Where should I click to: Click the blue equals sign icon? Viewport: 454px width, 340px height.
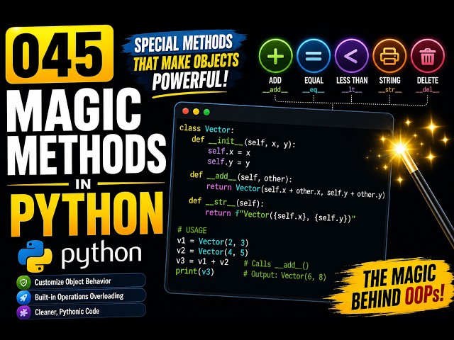point(314,56)
